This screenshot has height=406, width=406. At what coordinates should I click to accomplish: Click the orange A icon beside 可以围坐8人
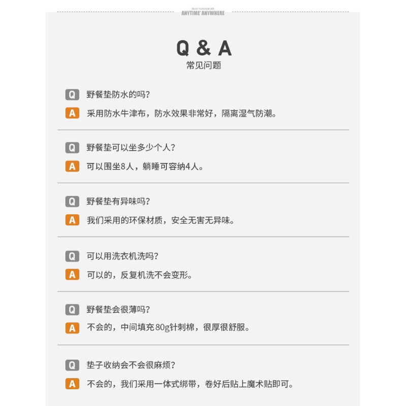(x=72, y=166)
